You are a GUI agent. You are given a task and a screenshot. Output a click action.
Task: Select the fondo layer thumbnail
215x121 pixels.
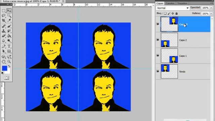169,71
